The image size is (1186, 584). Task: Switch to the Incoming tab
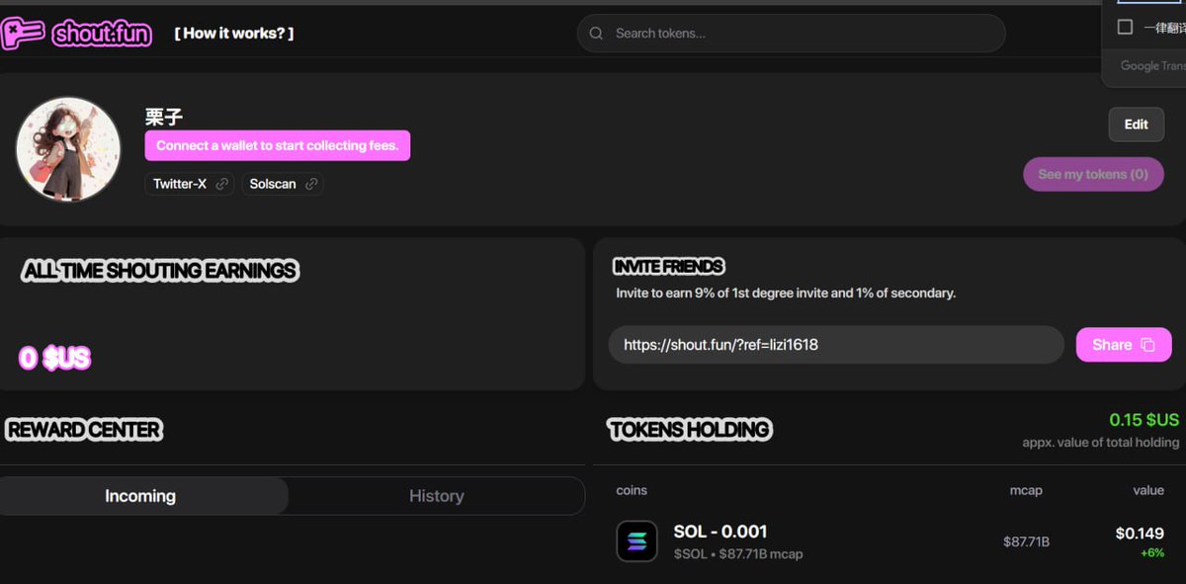point(140,496)
